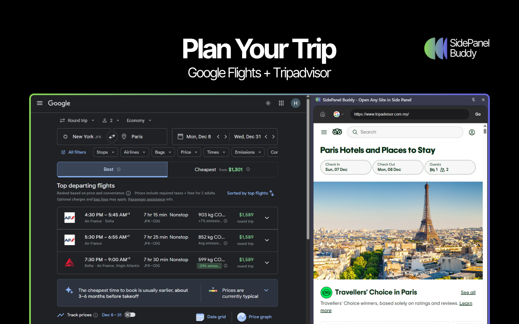Click the departure date Mon, Dec 8
This screenshot has height=324, width=519.
pos(198,137)
